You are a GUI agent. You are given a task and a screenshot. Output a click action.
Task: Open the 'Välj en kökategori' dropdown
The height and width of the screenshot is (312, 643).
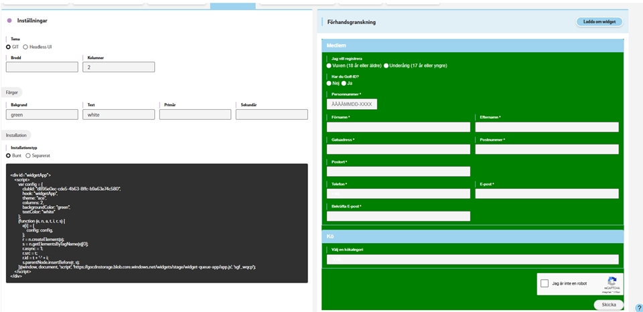click(x=472, y=259)
